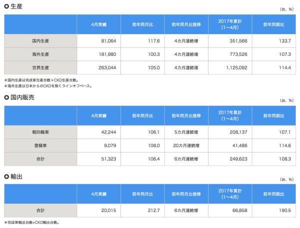Click the cumulative value 773,526

tap(238, 54)
